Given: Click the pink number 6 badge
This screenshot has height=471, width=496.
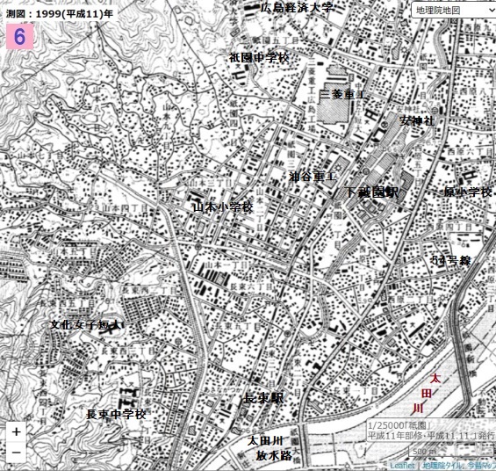Looking at the screenshot, I should point(19,36).
